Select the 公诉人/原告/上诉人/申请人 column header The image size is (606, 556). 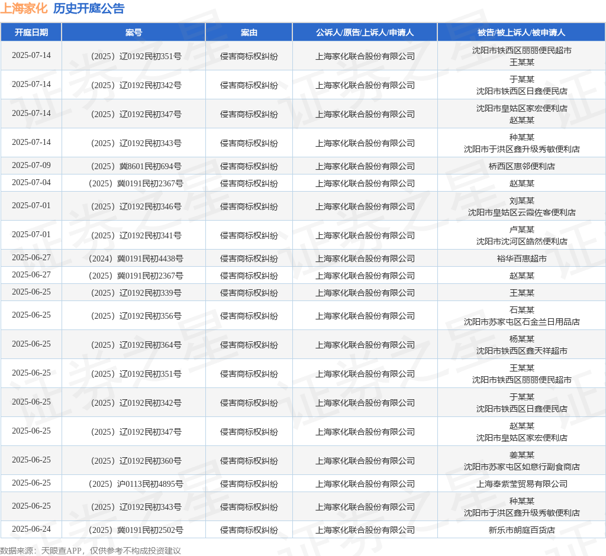[x=365, y=33]
